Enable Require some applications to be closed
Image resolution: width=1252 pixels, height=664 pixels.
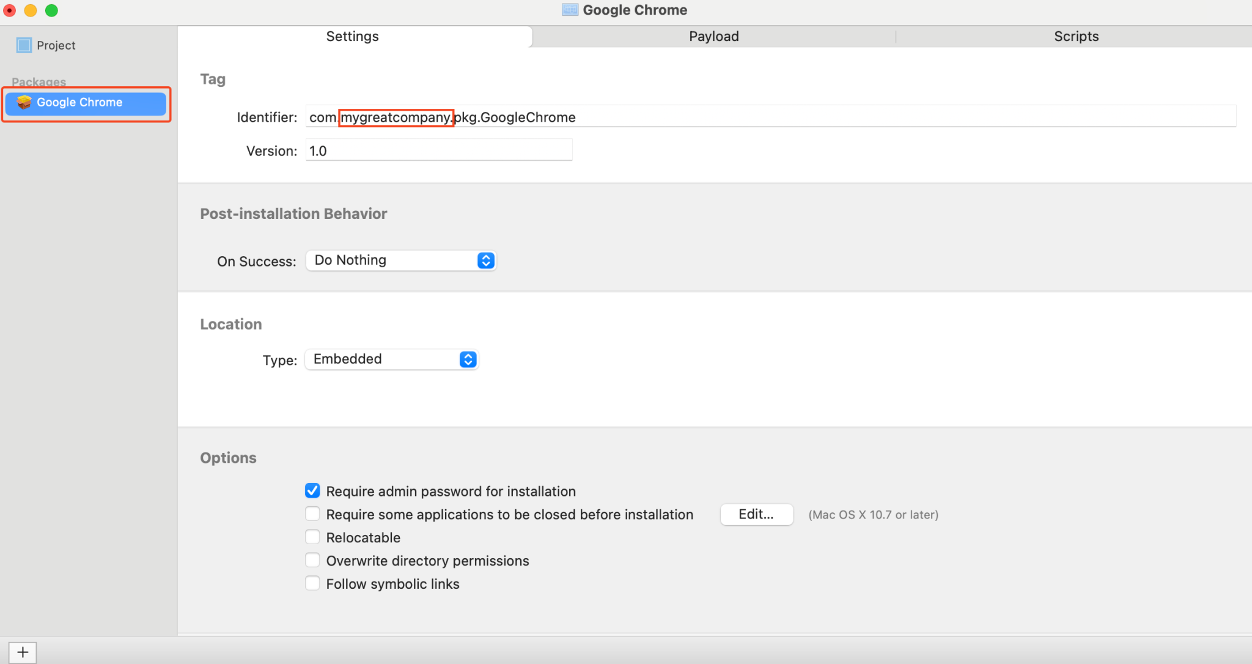pos(312,514)
